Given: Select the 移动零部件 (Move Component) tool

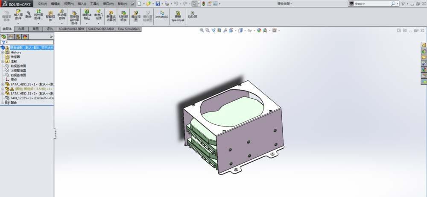Looking at the screenshot, I should click(x=62, y=15).
